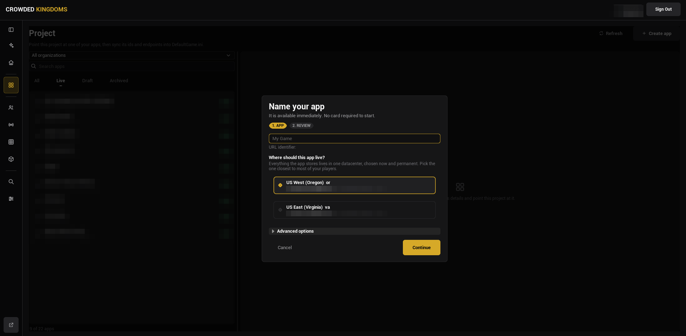Viewport: 686px width, 336px height.
Task: Click the 2. REVIEW step badge
Action: point(301,126)
